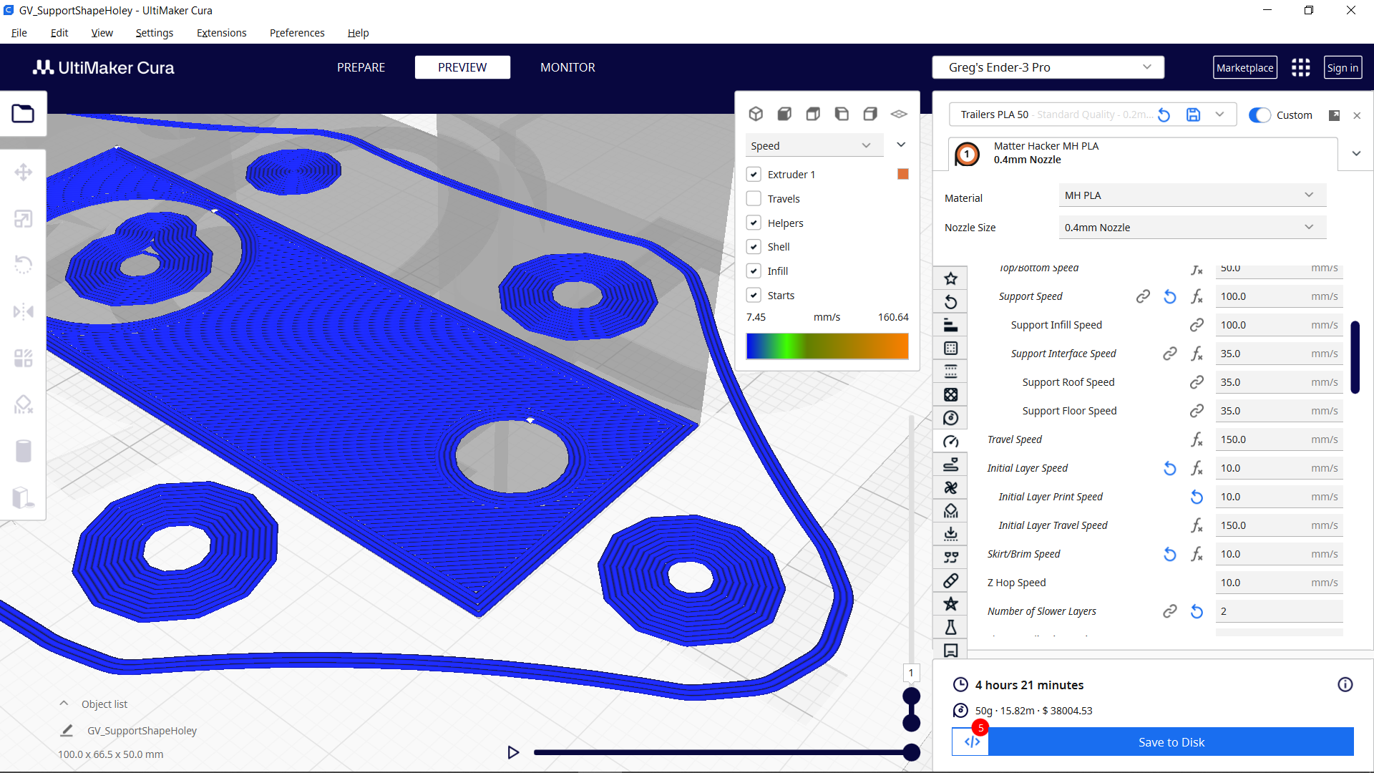This screenshot has width=1374, height=773.
Task: Edit the Travel Speed value field
Action: [1279, 439]
